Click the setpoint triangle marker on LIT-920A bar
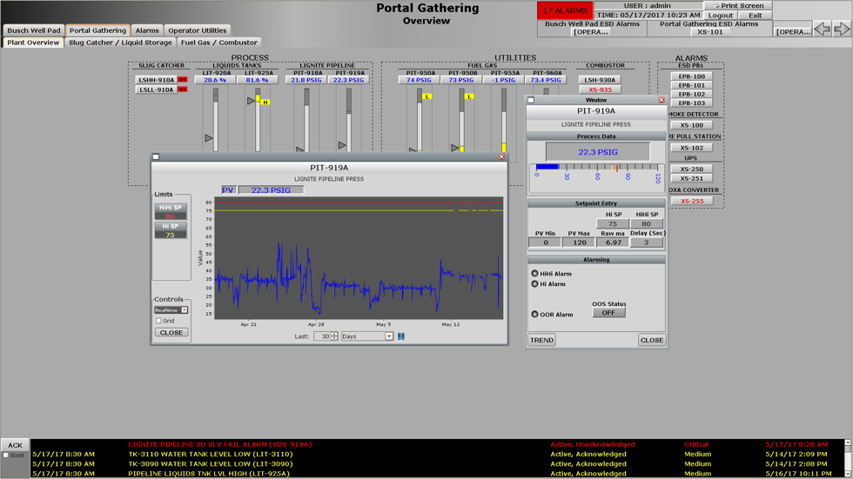Screen dimensions: 853x479 [x=208, y=138]
